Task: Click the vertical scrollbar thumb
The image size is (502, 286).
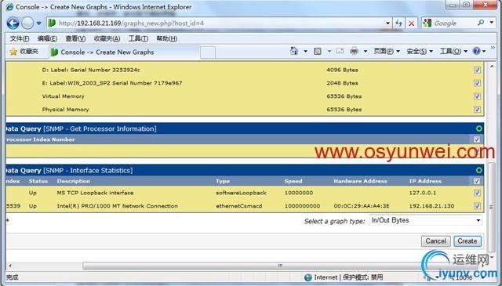Action: (x=492, y=208)
